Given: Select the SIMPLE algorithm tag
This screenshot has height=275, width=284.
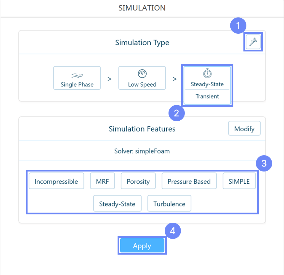Looking at the screenshot, I should (x=239, y=181).
